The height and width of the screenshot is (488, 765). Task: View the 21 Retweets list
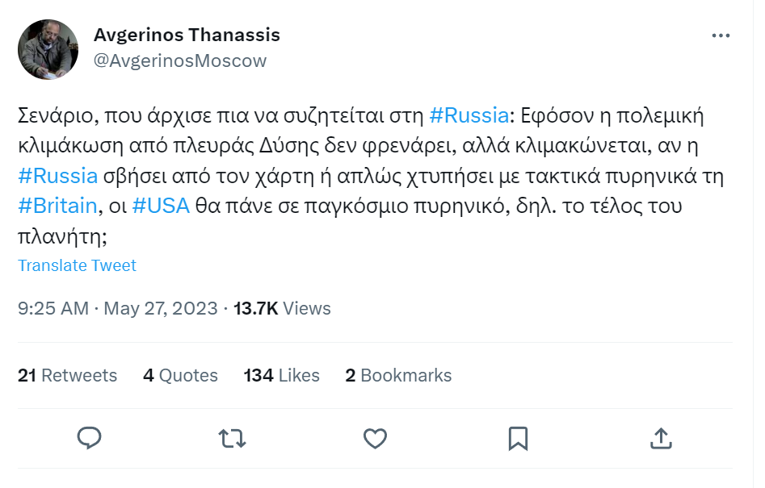point(67,376)
